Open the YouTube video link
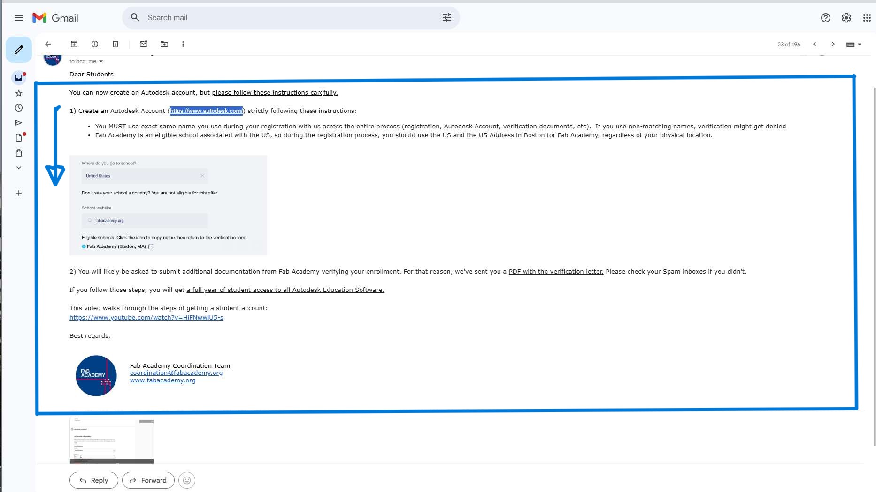The height and width of the screenshot is (492, 876). pyautogui.click(x=146, y=318)
